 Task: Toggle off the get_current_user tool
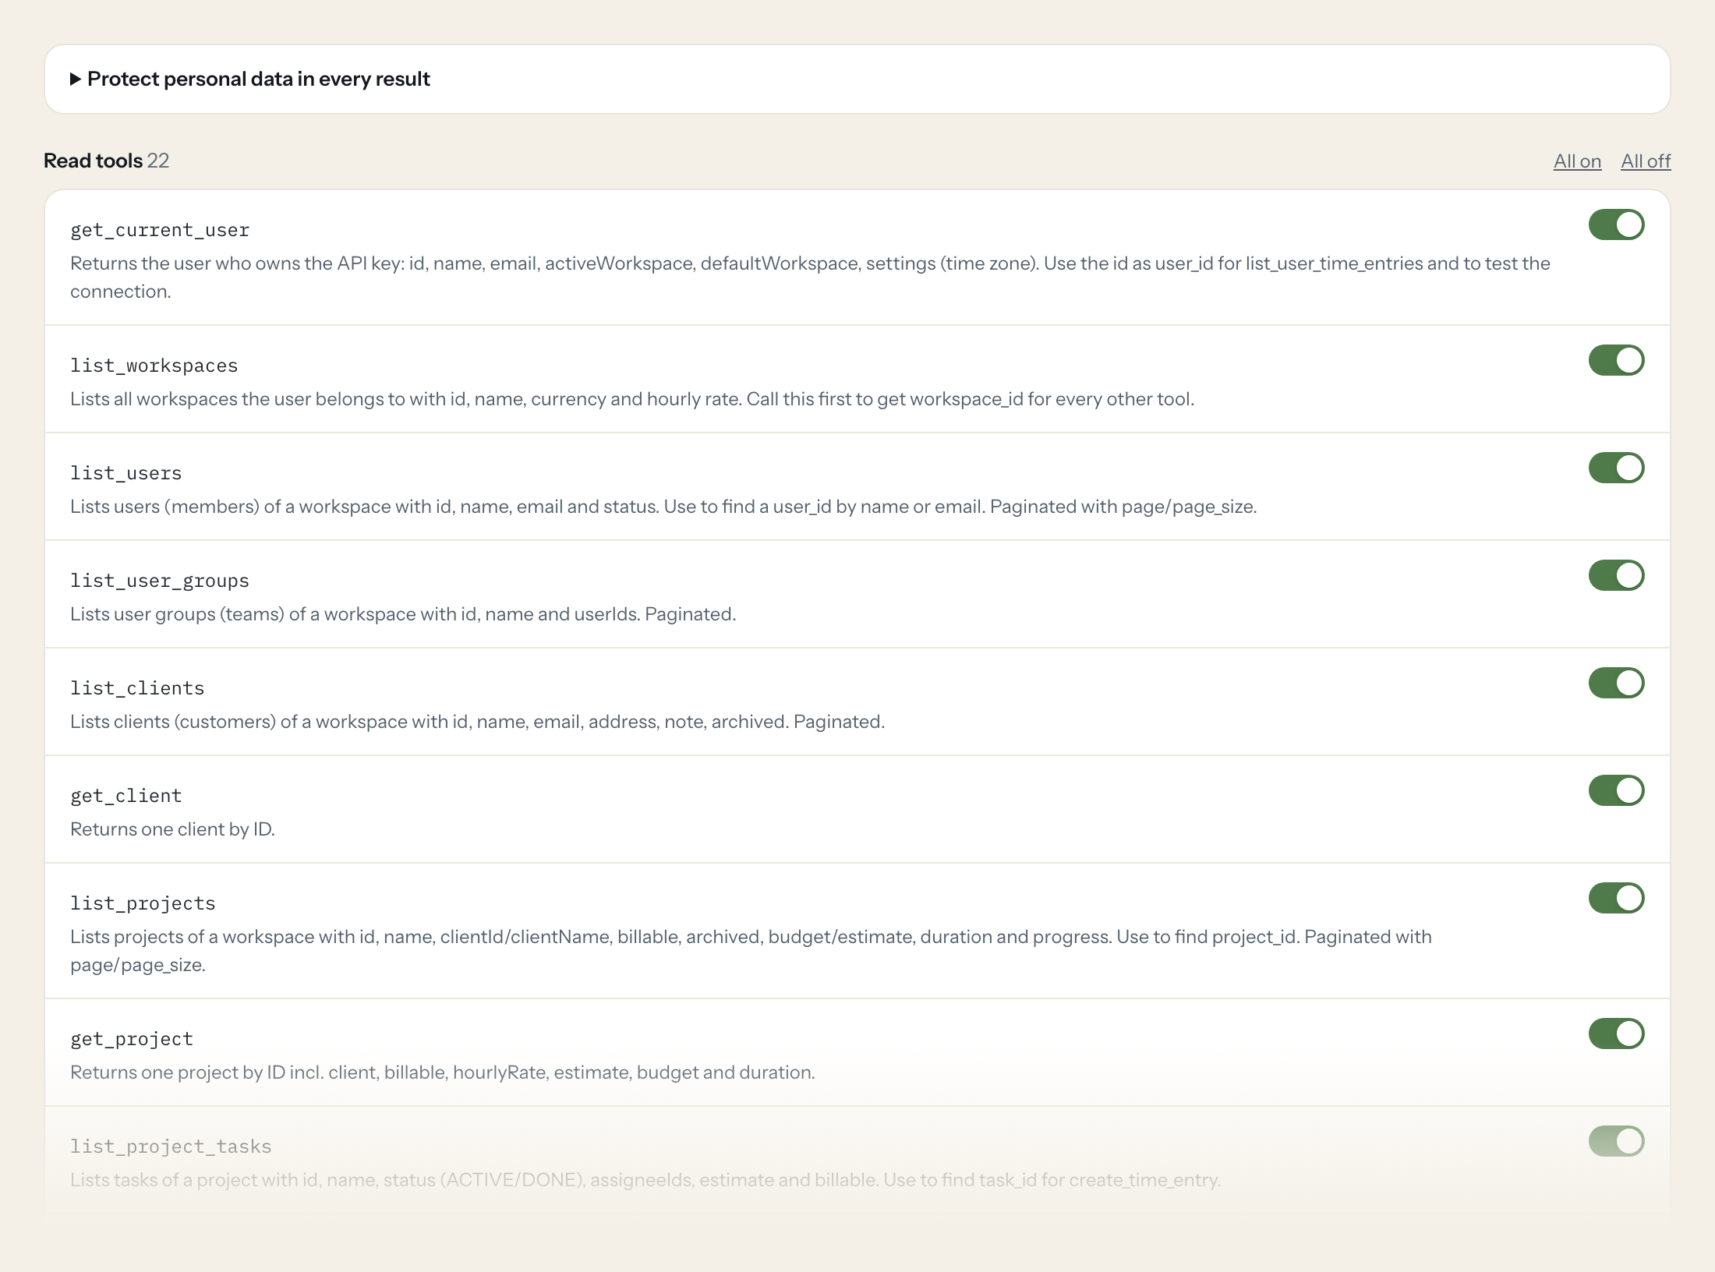click(x=1616, y=224)
